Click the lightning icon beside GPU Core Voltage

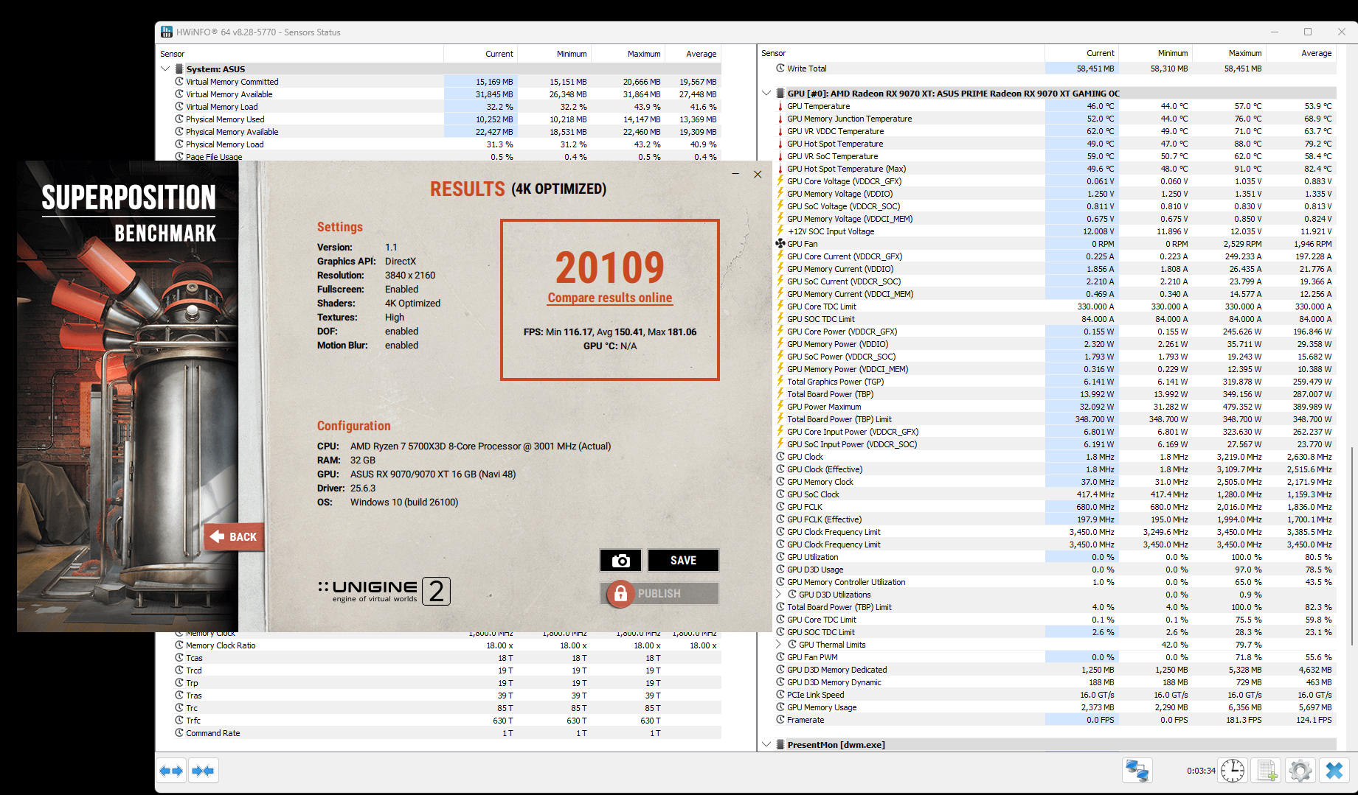coord(780,181)
